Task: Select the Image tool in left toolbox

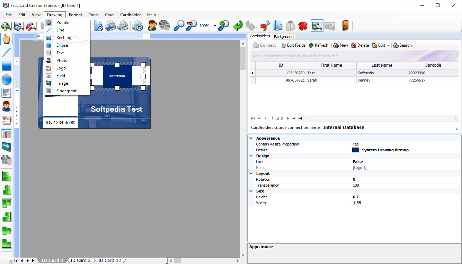Action: 6,147
